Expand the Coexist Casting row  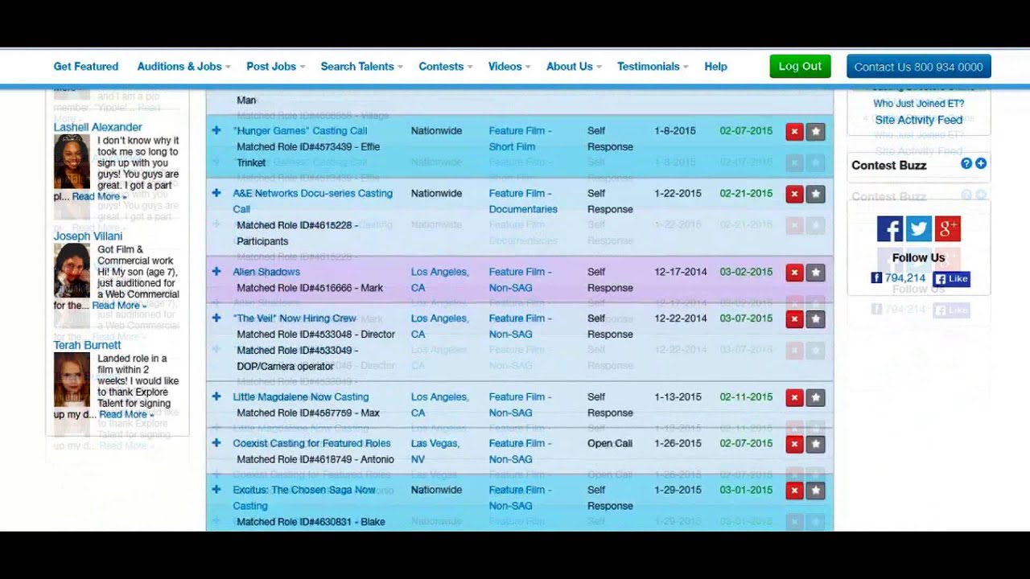tap(216, 442)
